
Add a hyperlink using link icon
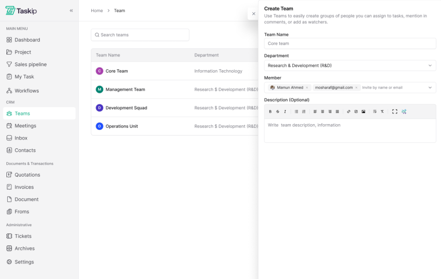click(x=349, y=112)
